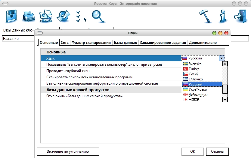
Task: Select the Проводить глубокий скан row
Action: tap(111, 71)
